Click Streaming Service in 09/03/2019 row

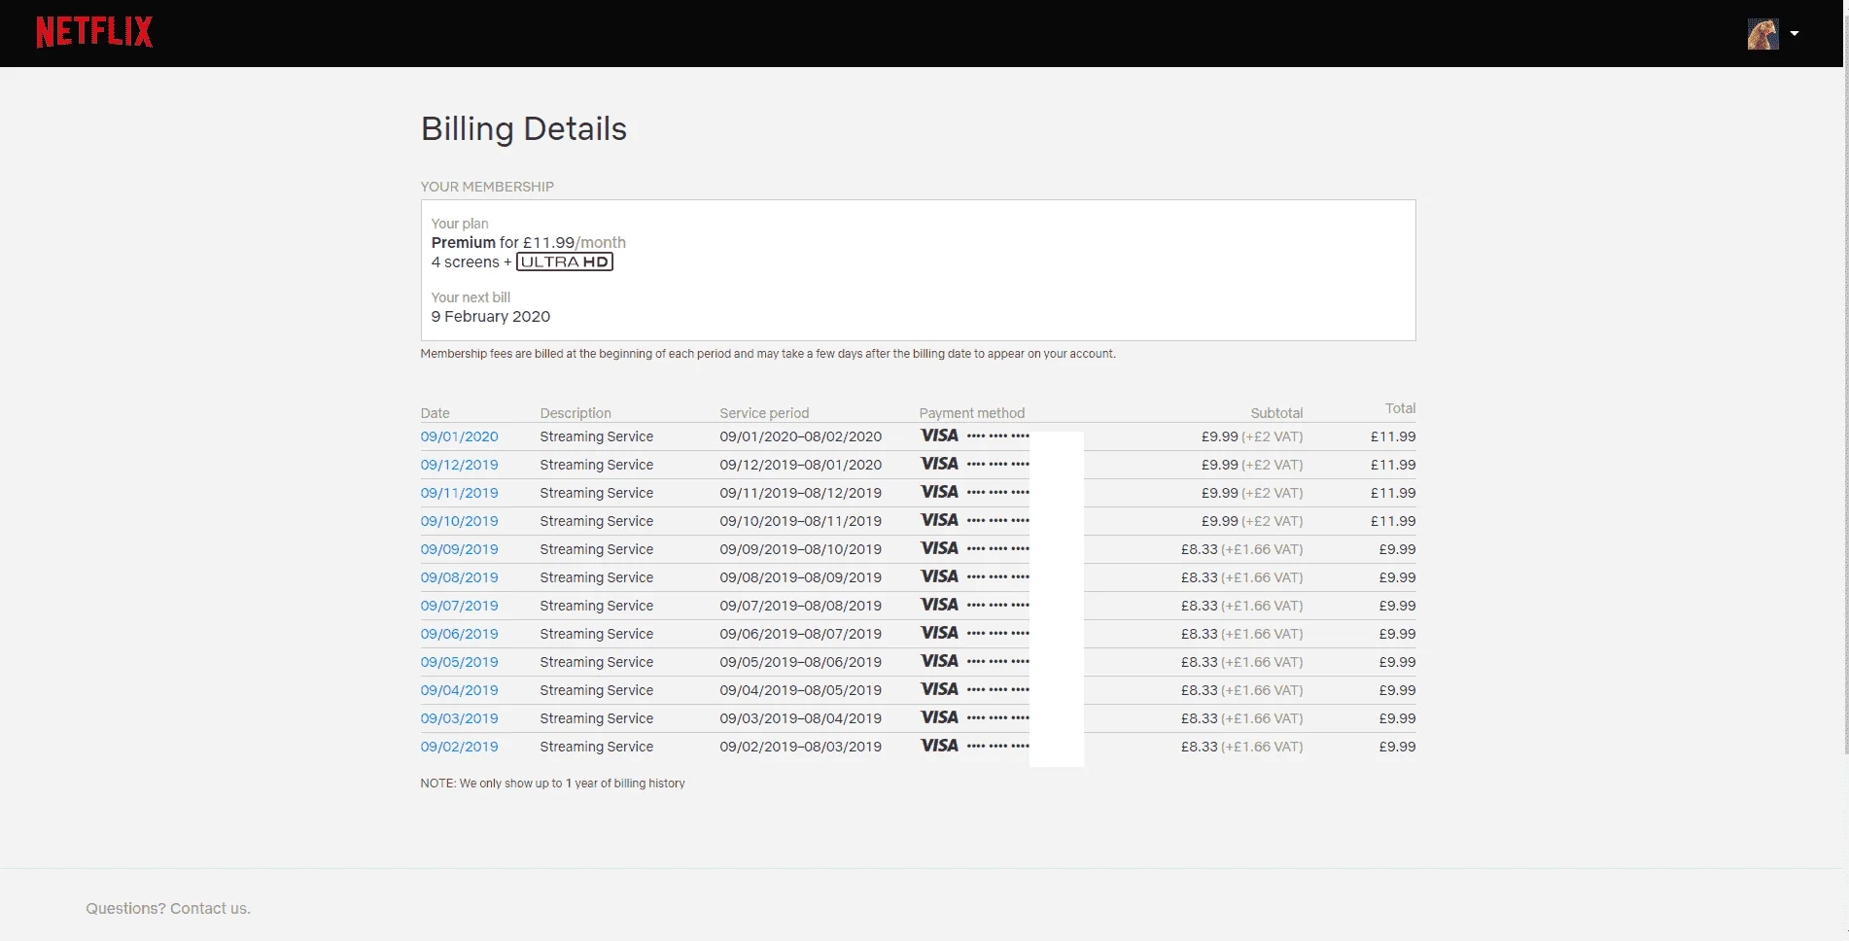click(596, 718)
